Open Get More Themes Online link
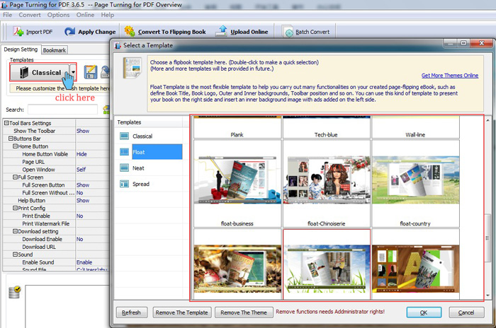This screenshot has width=496, height=328. 450,76
